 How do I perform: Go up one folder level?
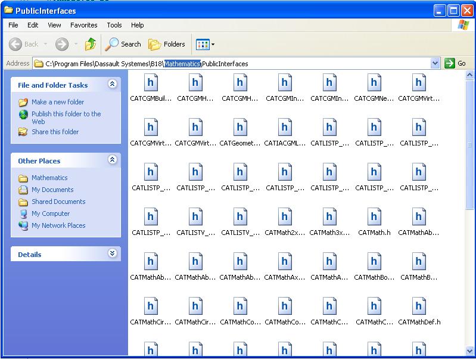(x=90, y=44)
